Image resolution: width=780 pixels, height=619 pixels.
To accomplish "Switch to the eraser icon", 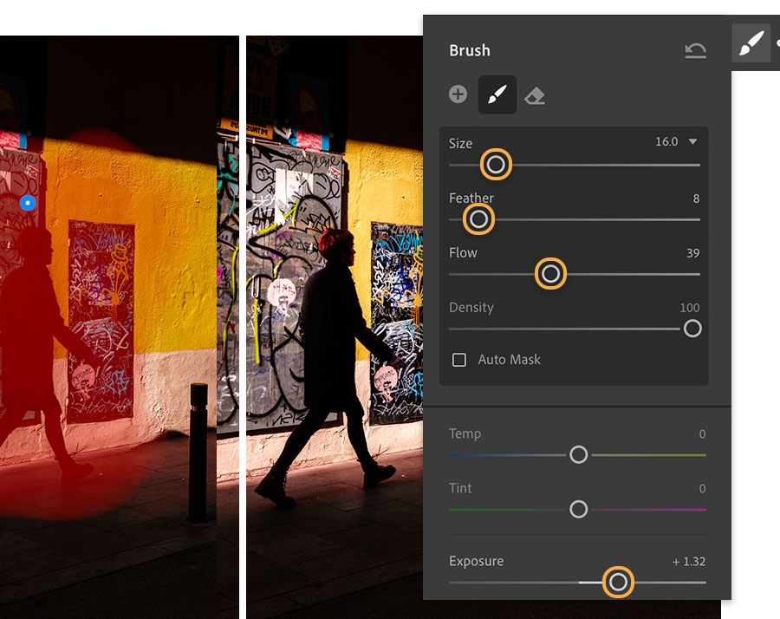I will 535,95.
